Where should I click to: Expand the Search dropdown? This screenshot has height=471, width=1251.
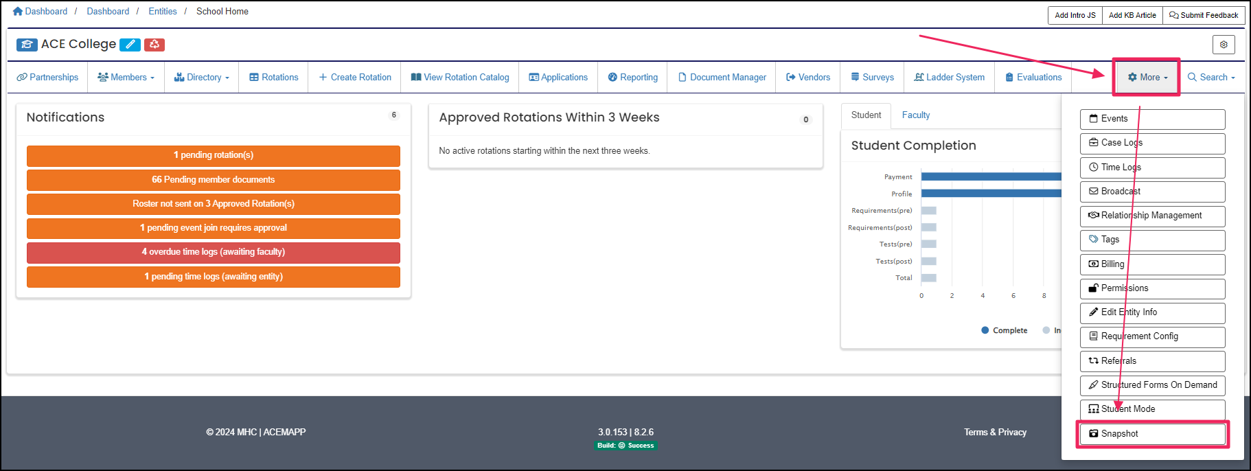point(1211,78)
